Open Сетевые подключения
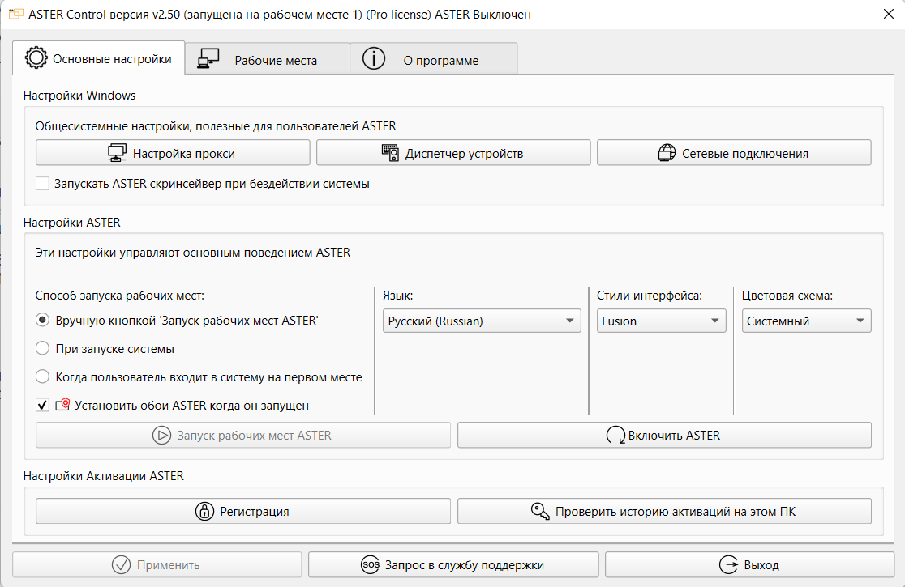Image resolution: width=905 pixels, height=587 pixels. 734,153
